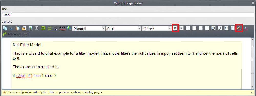Insert hyperlink using the globe link icon
Viewport: 256px width, 96px height.
click(69, 28)
